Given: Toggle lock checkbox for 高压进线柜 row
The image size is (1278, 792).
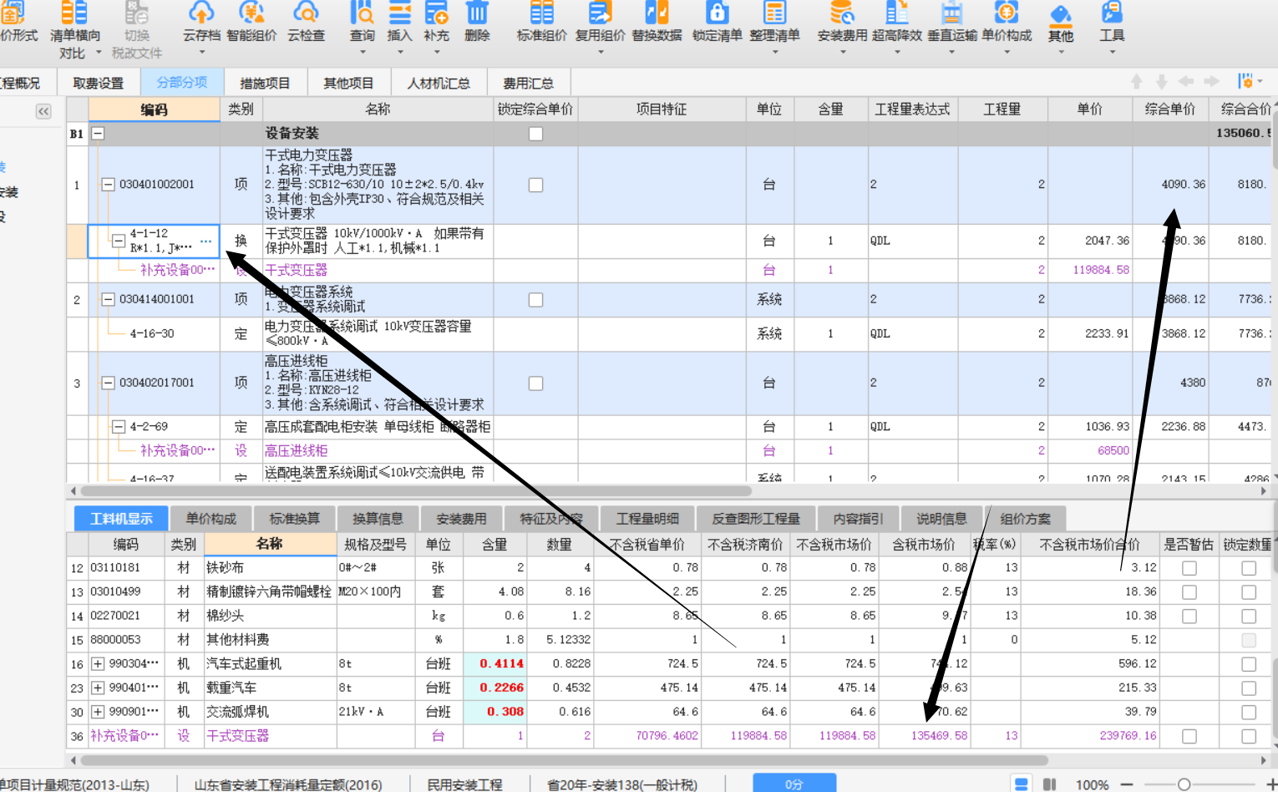Looking at the screenshot, I should (535, 383).
